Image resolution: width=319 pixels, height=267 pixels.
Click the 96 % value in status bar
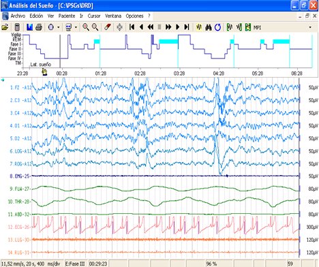[x=211, y=264]
